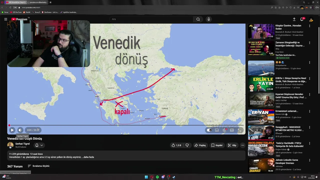Viewport: 320px width, 180px height.
Task: Click the search magnifier button
Action: click(x=198, y=19)
